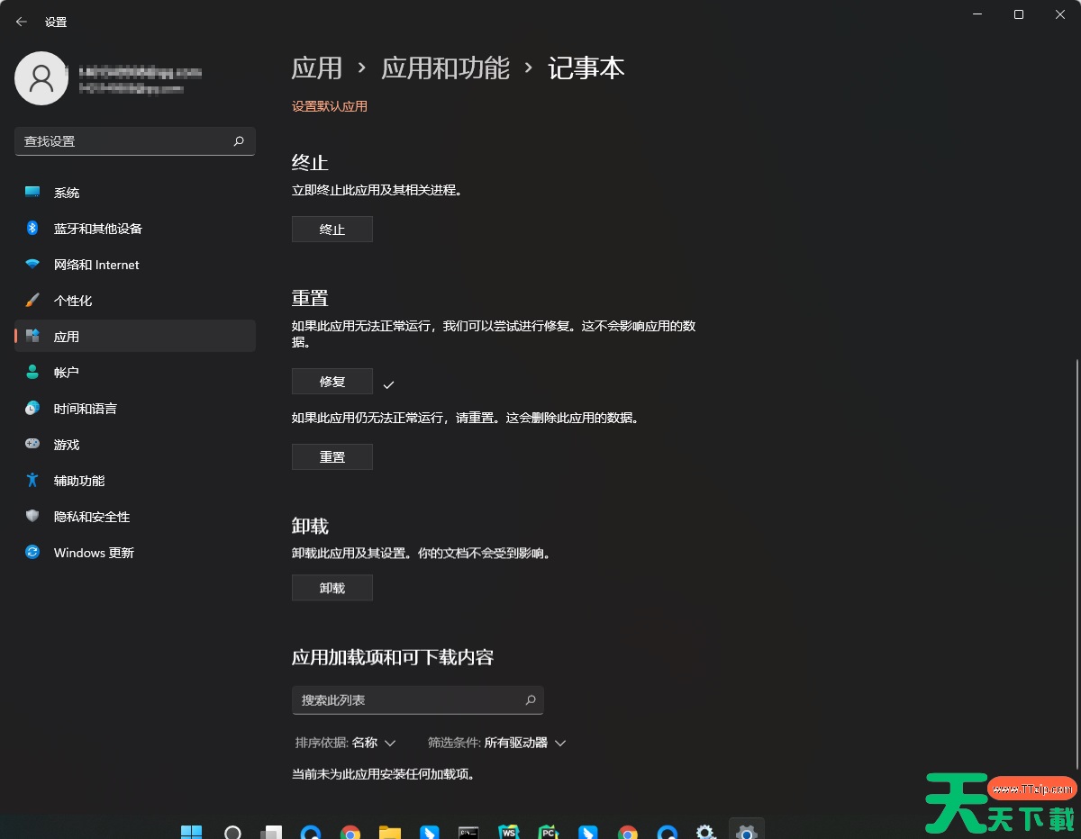1081x839 pixels.
Task: Open the 排序依据 名称 dropdown
Action: [x=346, y=743]
